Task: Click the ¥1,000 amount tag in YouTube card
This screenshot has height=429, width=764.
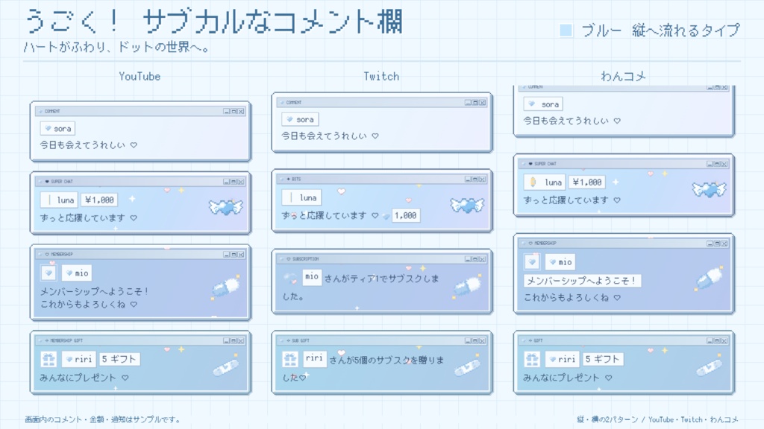Action: [x=99, y=200]
